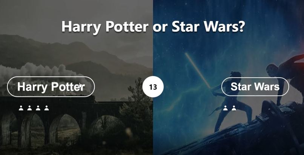The height and width of the screenshot is (155, 304).
Task: Click the misty mountains in Harry Potter panel
Action: pyautogui.click(x=75, y=54)
